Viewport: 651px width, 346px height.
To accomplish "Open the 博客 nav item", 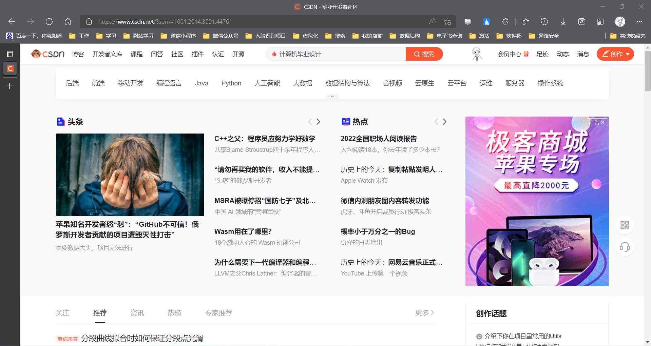I will tap(78, 54).
